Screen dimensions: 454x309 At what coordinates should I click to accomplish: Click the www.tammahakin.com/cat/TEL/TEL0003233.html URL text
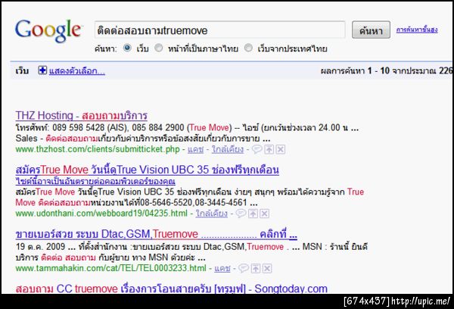pyautogui.click(x=111, y=268)
